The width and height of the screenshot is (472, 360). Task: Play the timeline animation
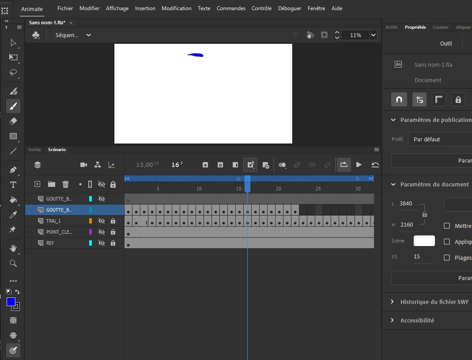coord(359,165)
